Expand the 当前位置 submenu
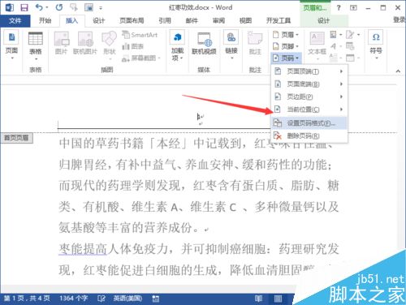This screenshot has height=305, width=406. click(309, 110)
